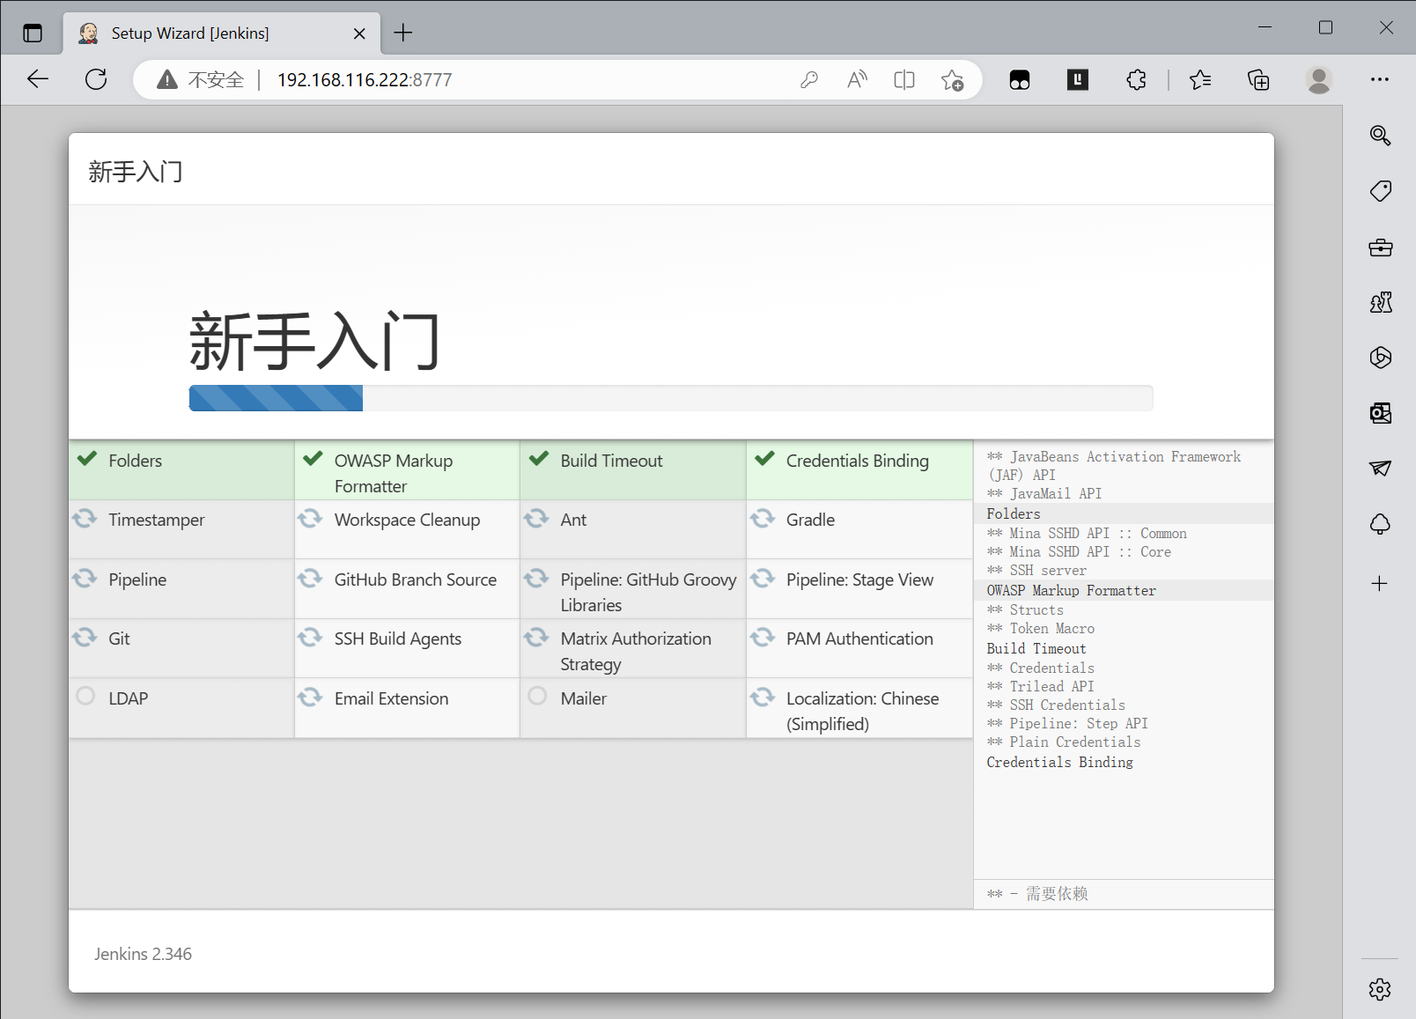Minimize the browser window
This screenshot has width=1416, height=1019.
[x=1265, y=27]
